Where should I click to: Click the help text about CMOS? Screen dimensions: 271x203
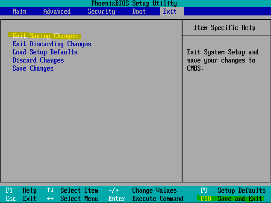(x=223, y=60)
